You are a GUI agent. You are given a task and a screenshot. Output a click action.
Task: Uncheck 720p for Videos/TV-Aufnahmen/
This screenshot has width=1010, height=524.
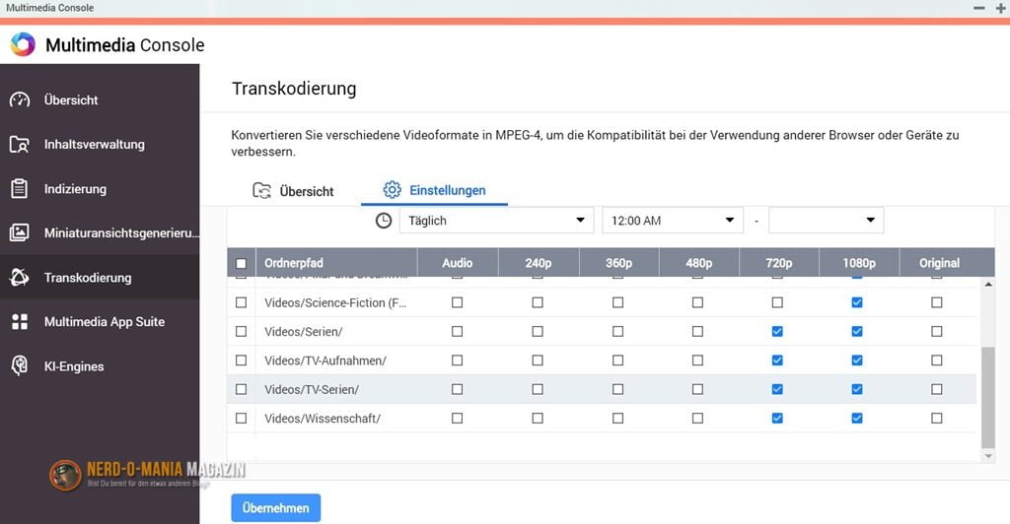click(x=777, y=360)
